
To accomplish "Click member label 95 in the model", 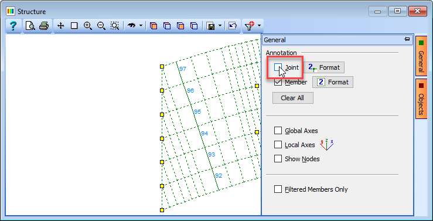I will pyautogui.click(x=197, y=111).
